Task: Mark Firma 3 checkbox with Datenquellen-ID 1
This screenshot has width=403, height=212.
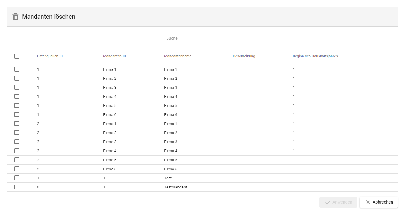Action: tap(17, 87)
